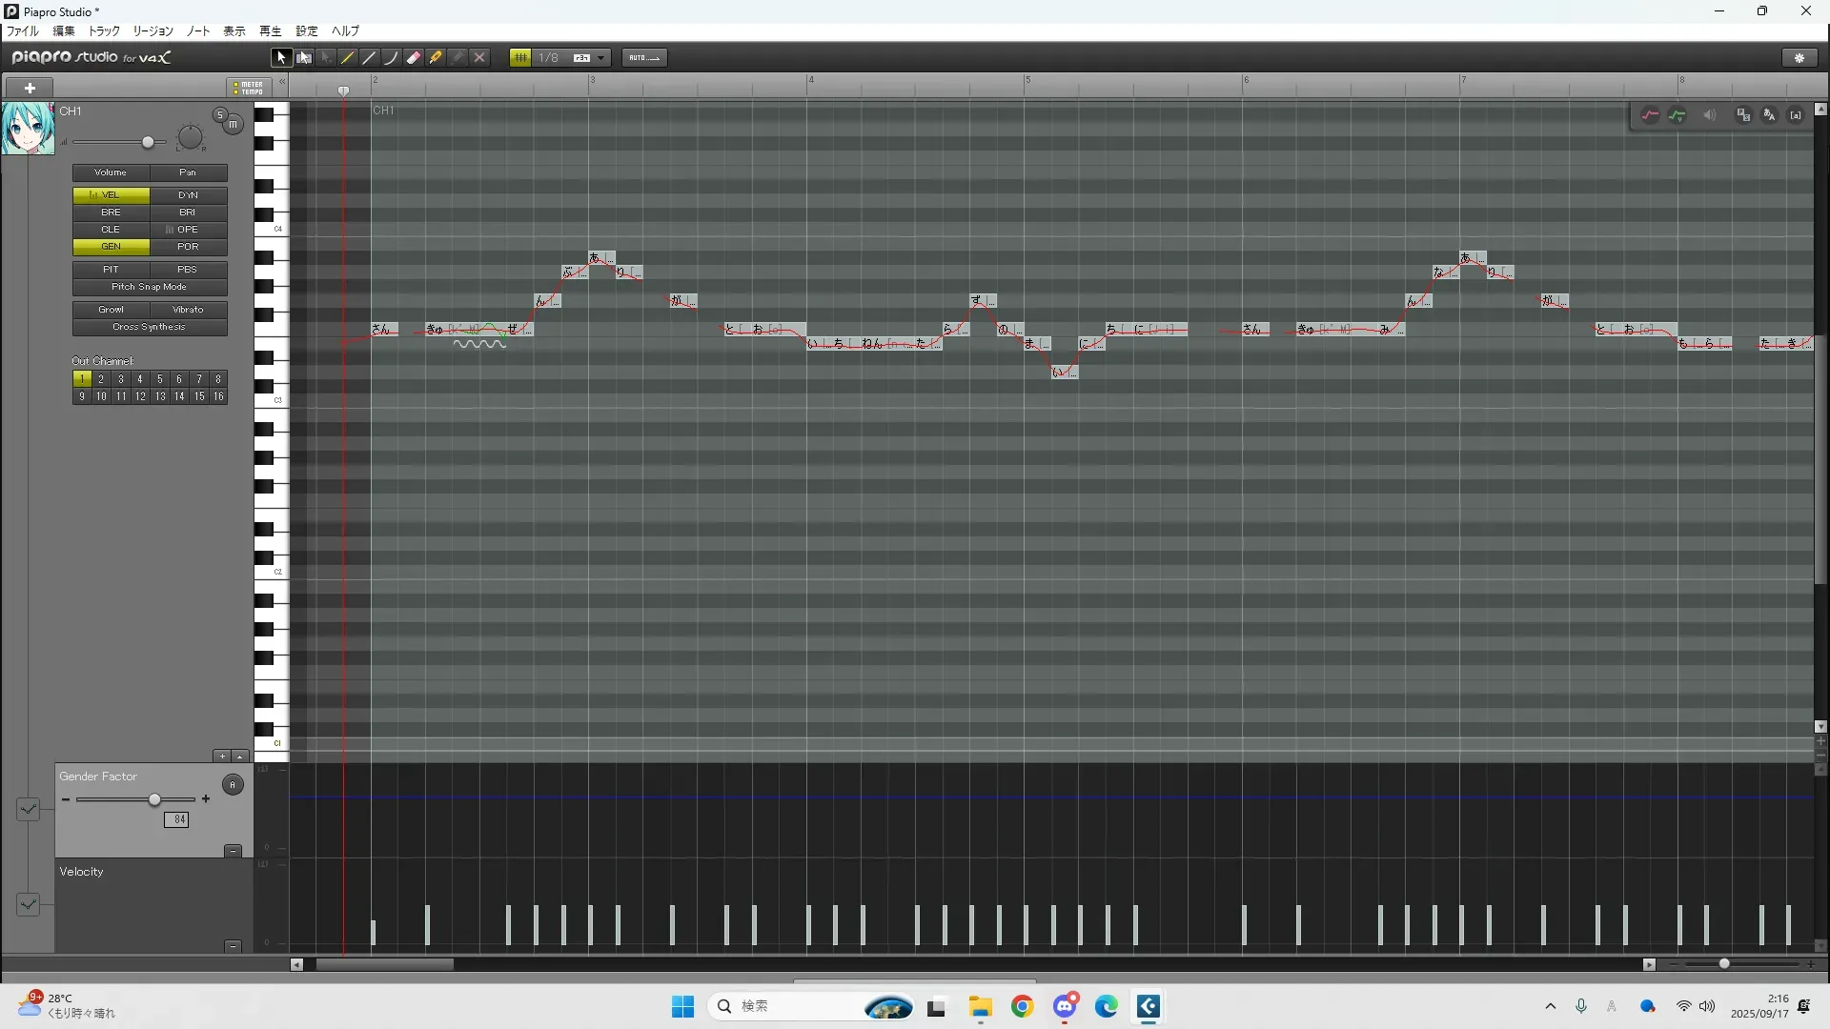Image resolution: width=1830 pixels, height=1029 pixels.
Task: Expand Gender Factor parameter selector chevron
Action: (x=28, y=809)
